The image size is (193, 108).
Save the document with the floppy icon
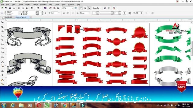tap(10, 8)
